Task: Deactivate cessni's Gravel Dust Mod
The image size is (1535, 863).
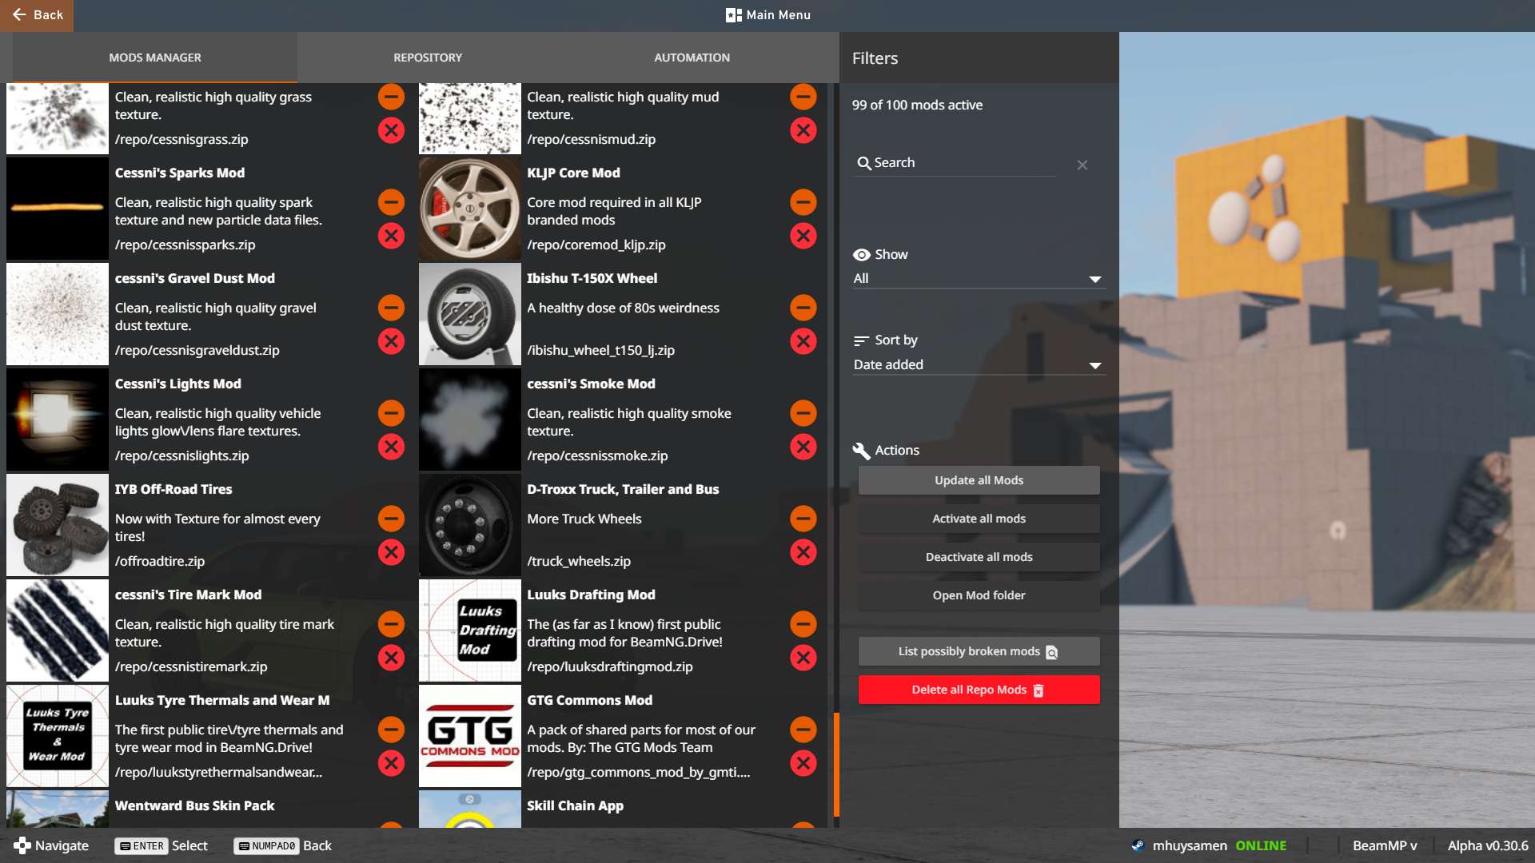Action: tap(391, 308)
